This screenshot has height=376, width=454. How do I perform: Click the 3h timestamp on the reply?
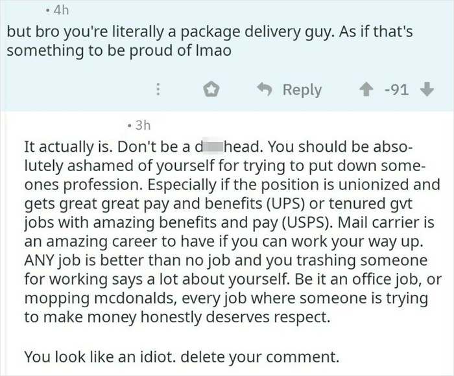click(143, 124)
